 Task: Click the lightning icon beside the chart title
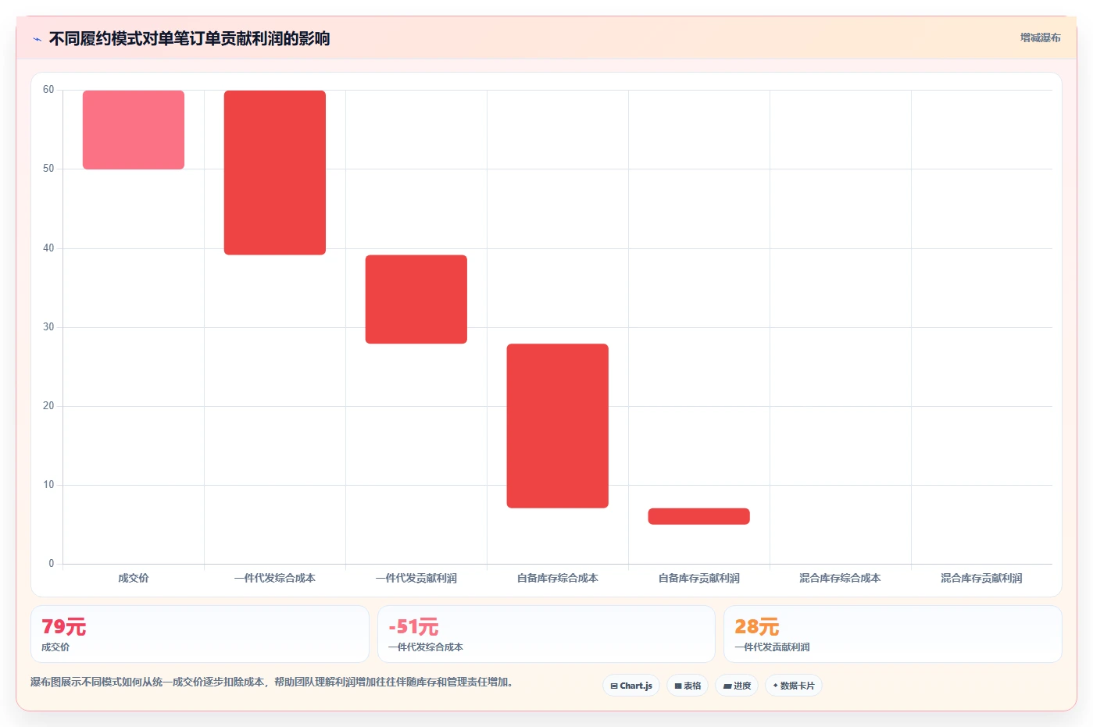(37, 39)
